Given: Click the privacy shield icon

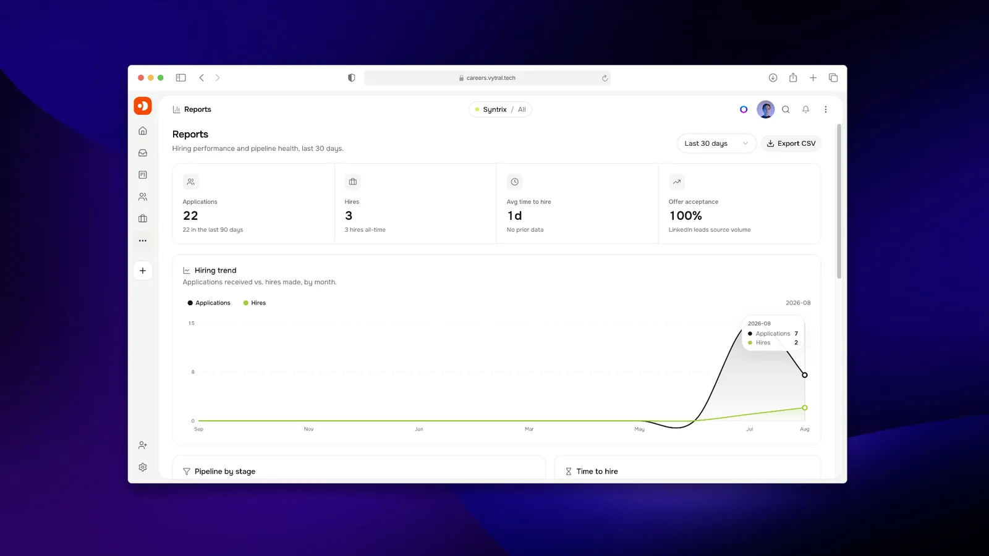Looking at the screenshot, I should click(352, 78).
